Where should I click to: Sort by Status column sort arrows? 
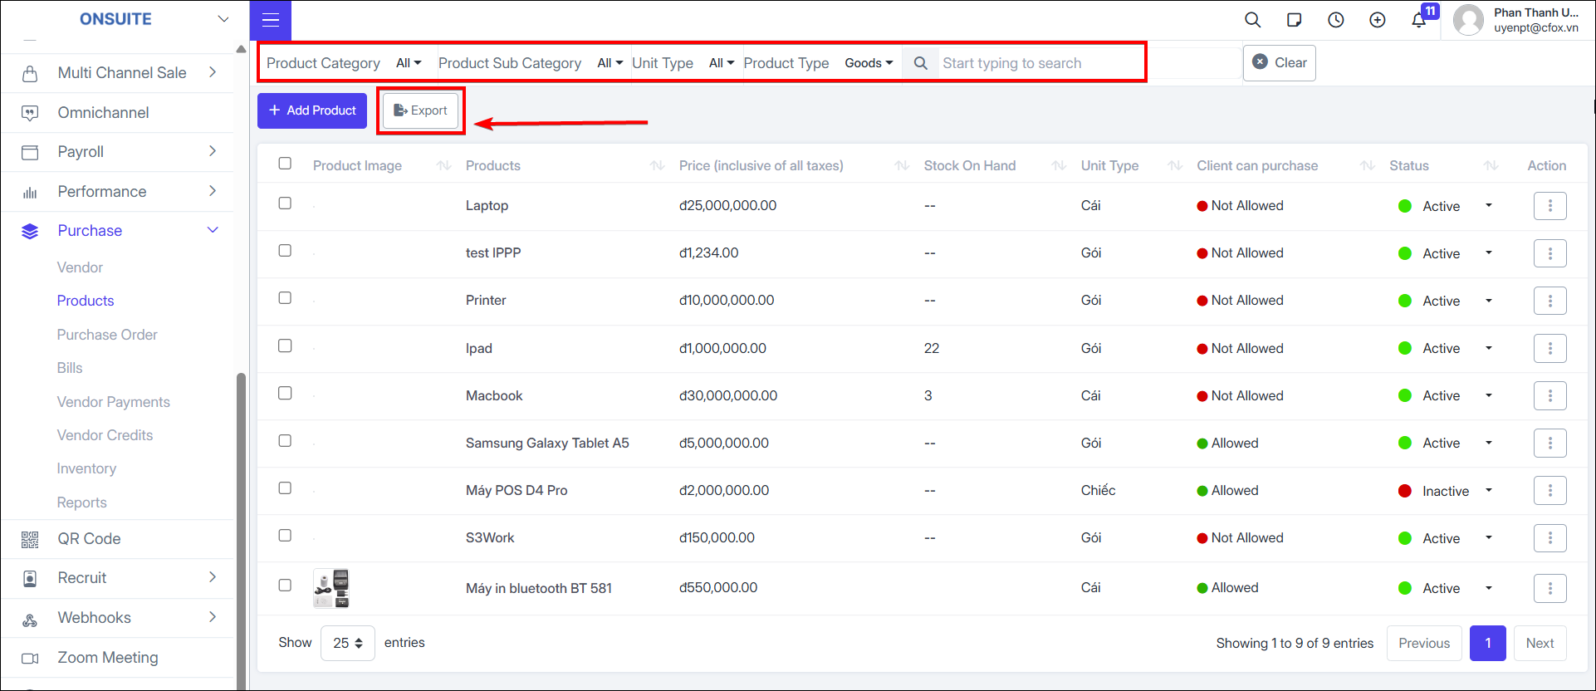(1491, 165)
